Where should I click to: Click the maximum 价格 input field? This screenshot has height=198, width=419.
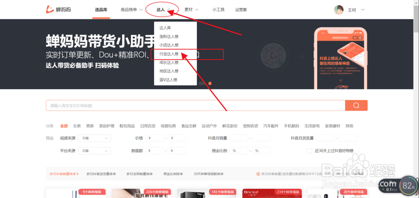(x=177, y=138)
